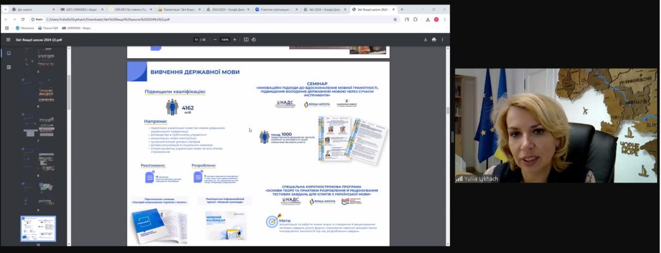Zoom in the PDF with plus icon
This screenshot has height=253, width=661.
point(235,39)
